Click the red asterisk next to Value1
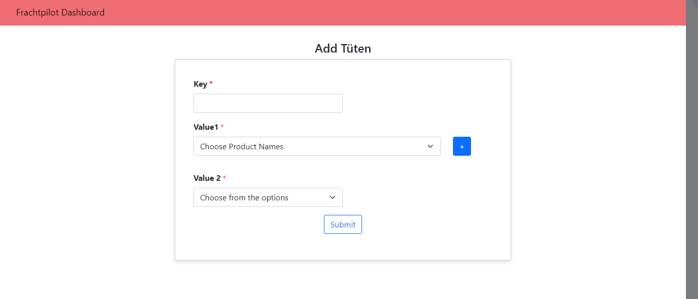Screen dimensions: 698x299 (x=222, y=127)
